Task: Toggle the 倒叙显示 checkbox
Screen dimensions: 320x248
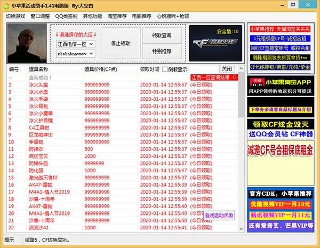Action: pos(165,69)
